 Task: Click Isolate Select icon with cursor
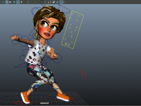(48, 2)
